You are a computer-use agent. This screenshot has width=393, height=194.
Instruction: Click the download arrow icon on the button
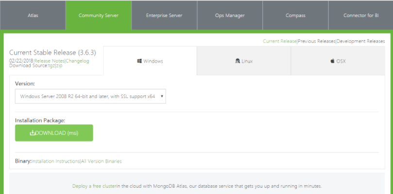(33, 133)
